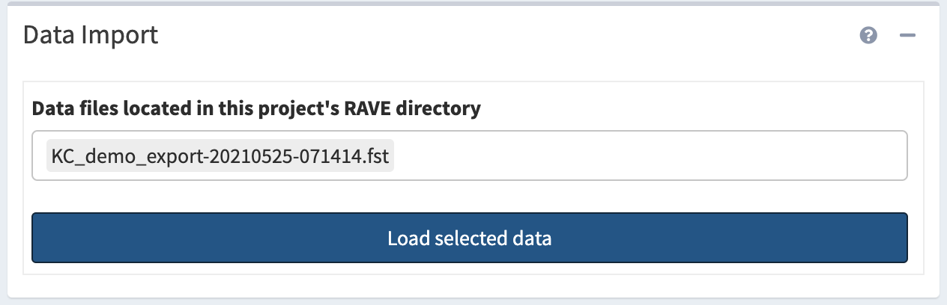Viewport: 947px width, 305px height.
Task: Expand the RAVE directory file list
Action: (x=644, y=156)
